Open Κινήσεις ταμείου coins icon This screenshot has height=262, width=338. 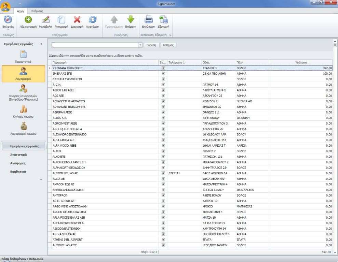(x=23, y=109)
